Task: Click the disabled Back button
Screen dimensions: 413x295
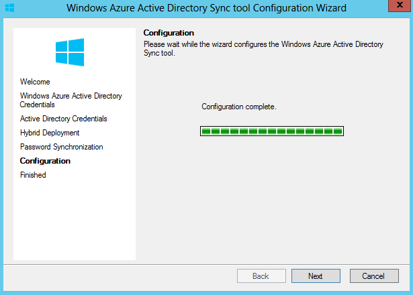Action: point(261,276)
